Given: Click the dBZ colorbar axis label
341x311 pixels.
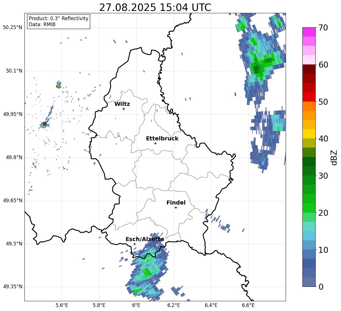Looking at the screenshot, I should 334,157.
